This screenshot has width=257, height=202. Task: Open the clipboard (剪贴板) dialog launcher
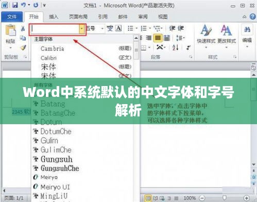pos(26,57)
